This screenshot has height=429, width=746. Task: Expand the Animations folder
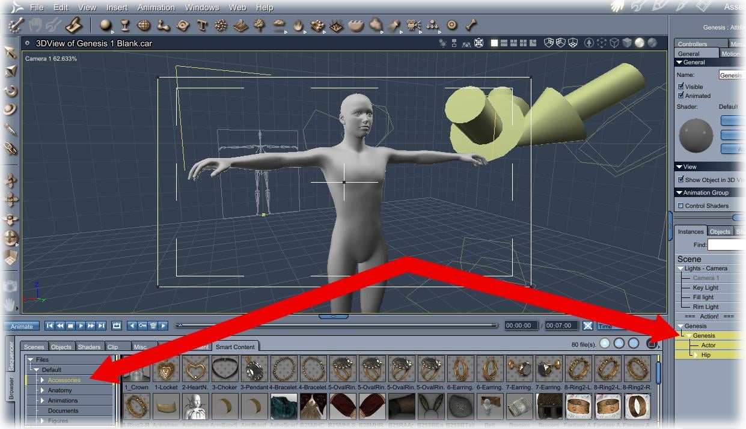click(x=42, y=401)
